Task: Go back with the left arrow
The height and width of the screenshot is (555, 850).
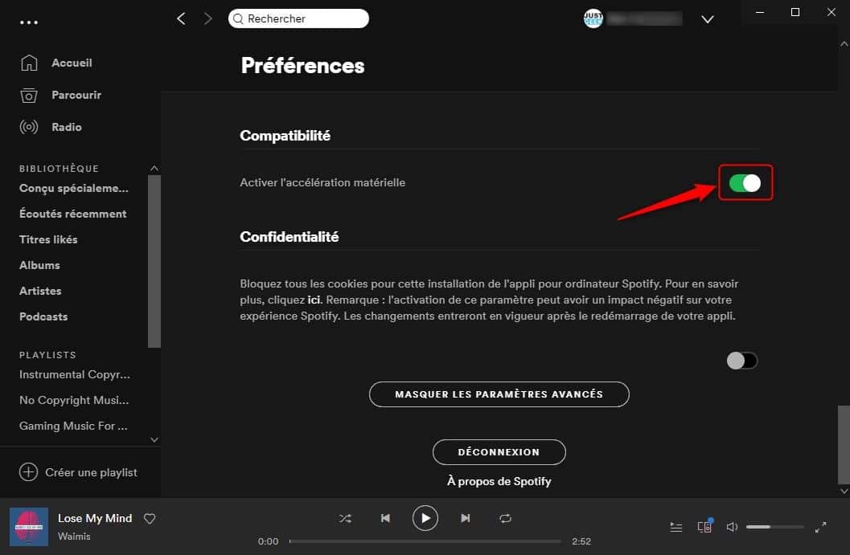Action: pos(181,19)
